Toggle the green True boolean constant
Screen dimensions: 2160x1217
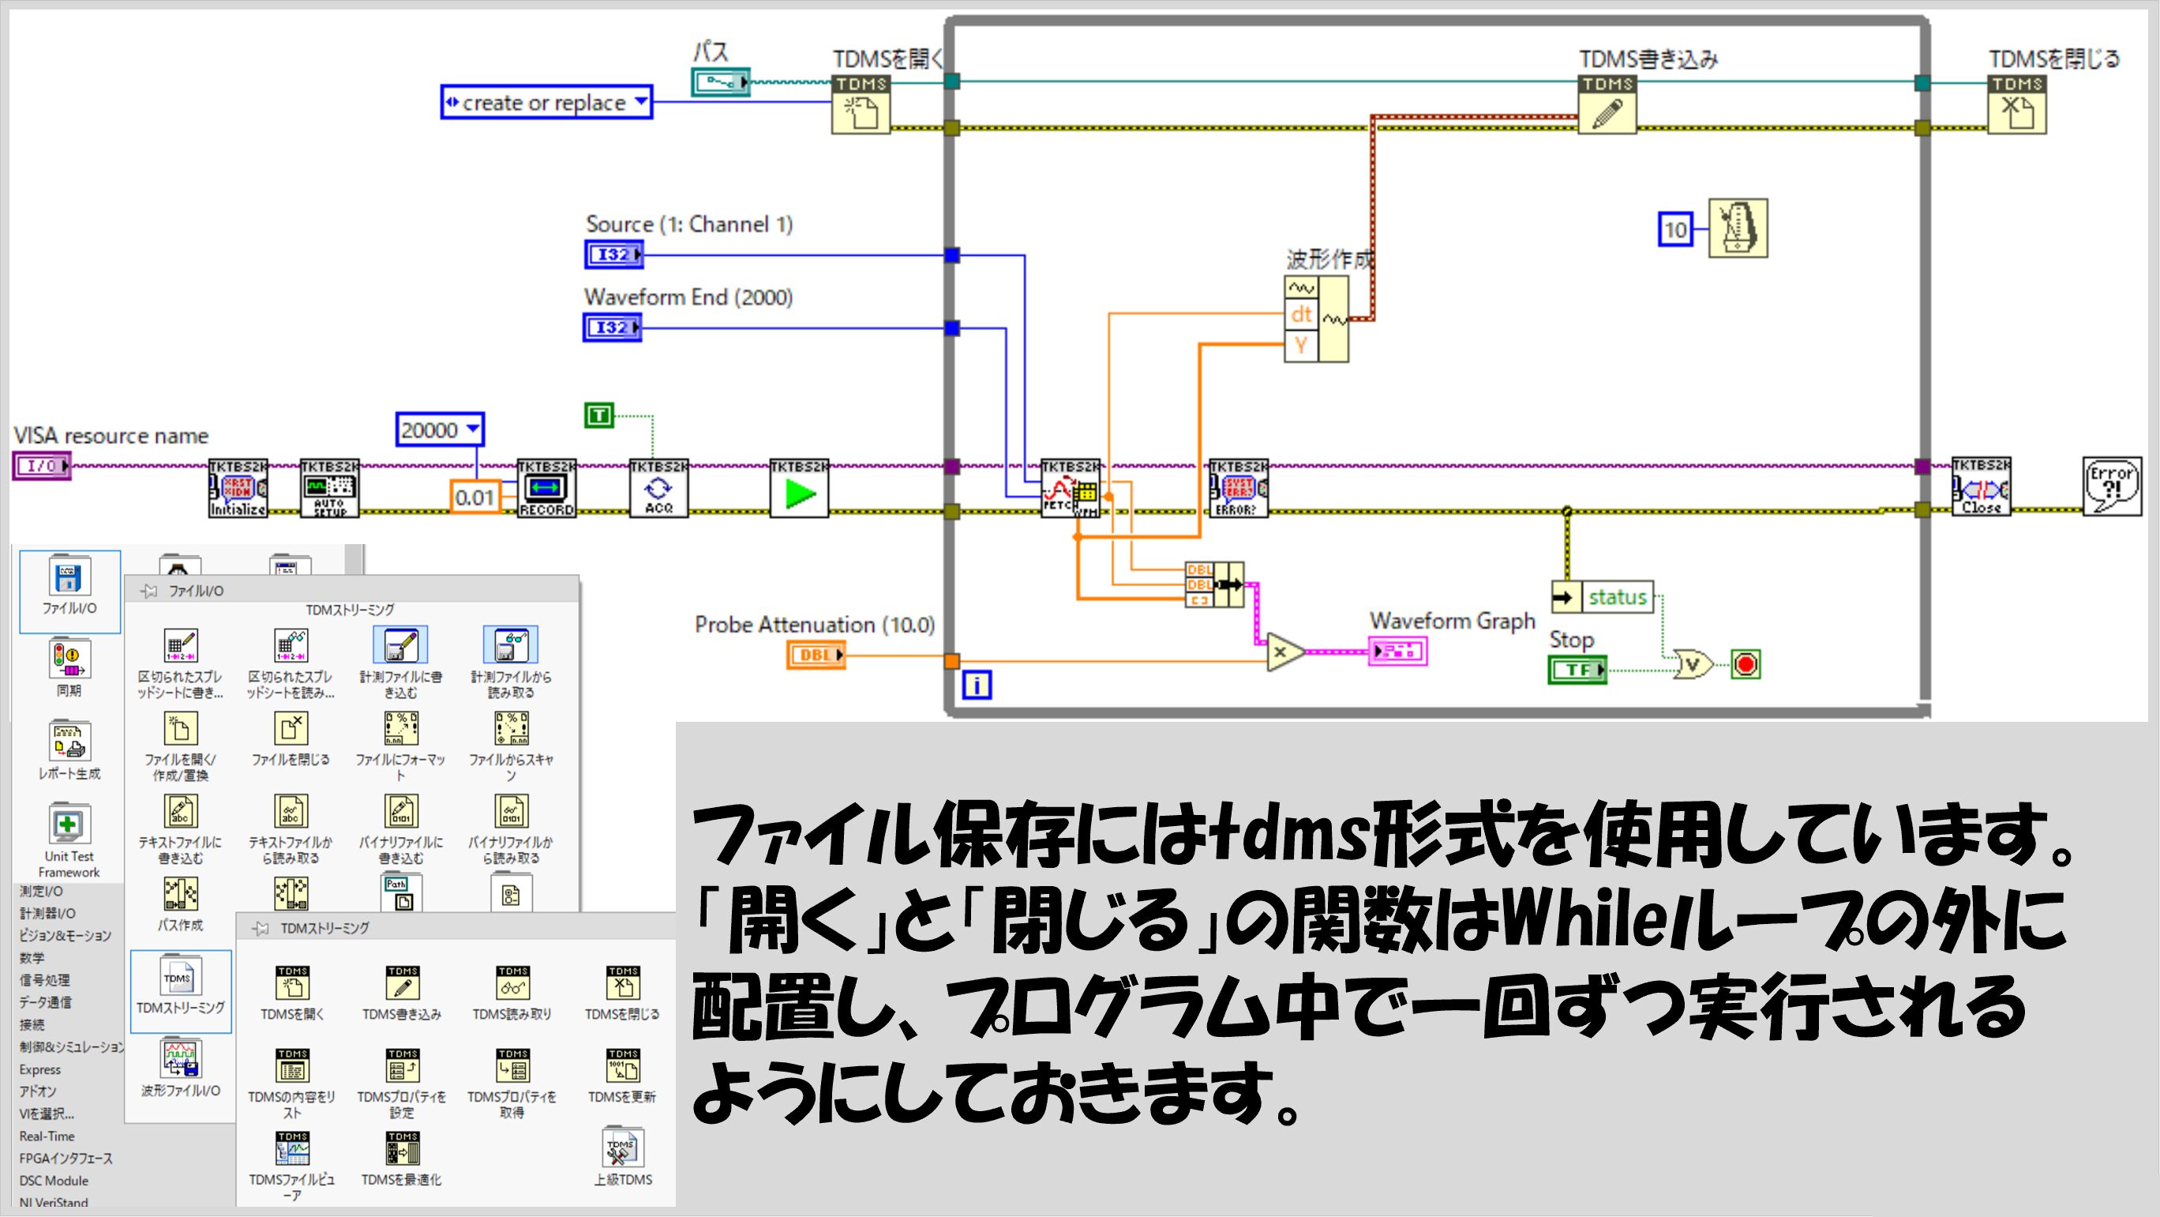point(598,415)
